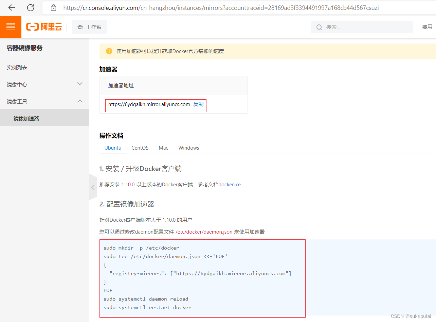
Task: Click the "registry-mirrors" code line
Action: click(200, 273)
